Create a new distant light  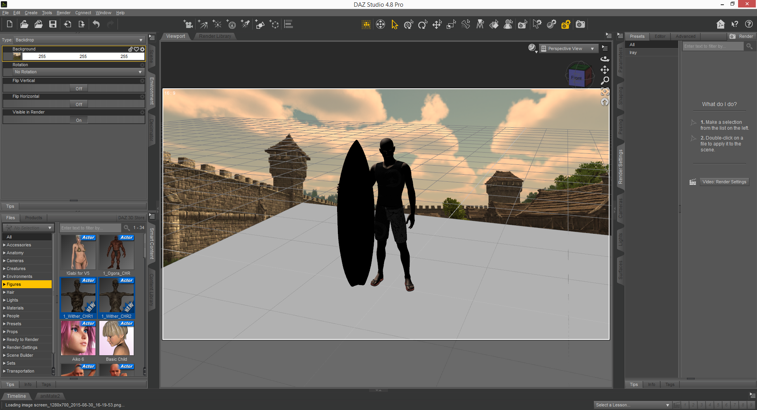click(x=203, y=24)
